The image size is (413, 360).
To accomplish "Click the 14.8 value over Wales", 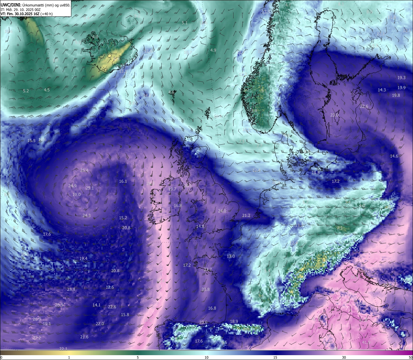I will [200, 227].
